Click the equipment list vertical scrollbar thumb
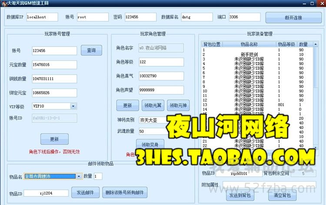Image resolution: width=326 pixels, height=205 pixels. [316, 67]
